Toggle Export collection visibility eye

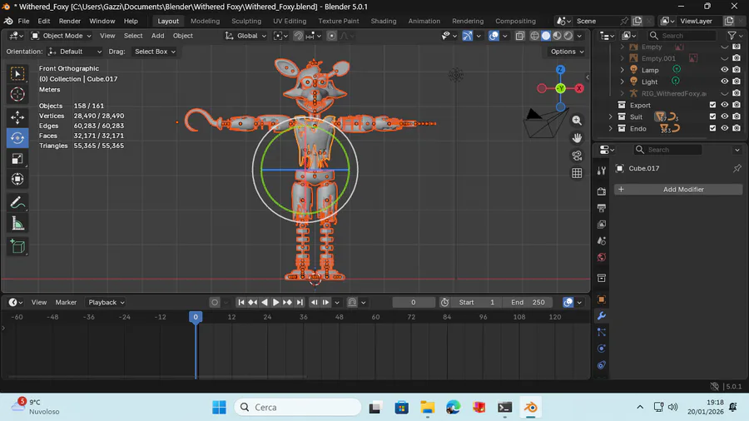[x=725, y=105]
